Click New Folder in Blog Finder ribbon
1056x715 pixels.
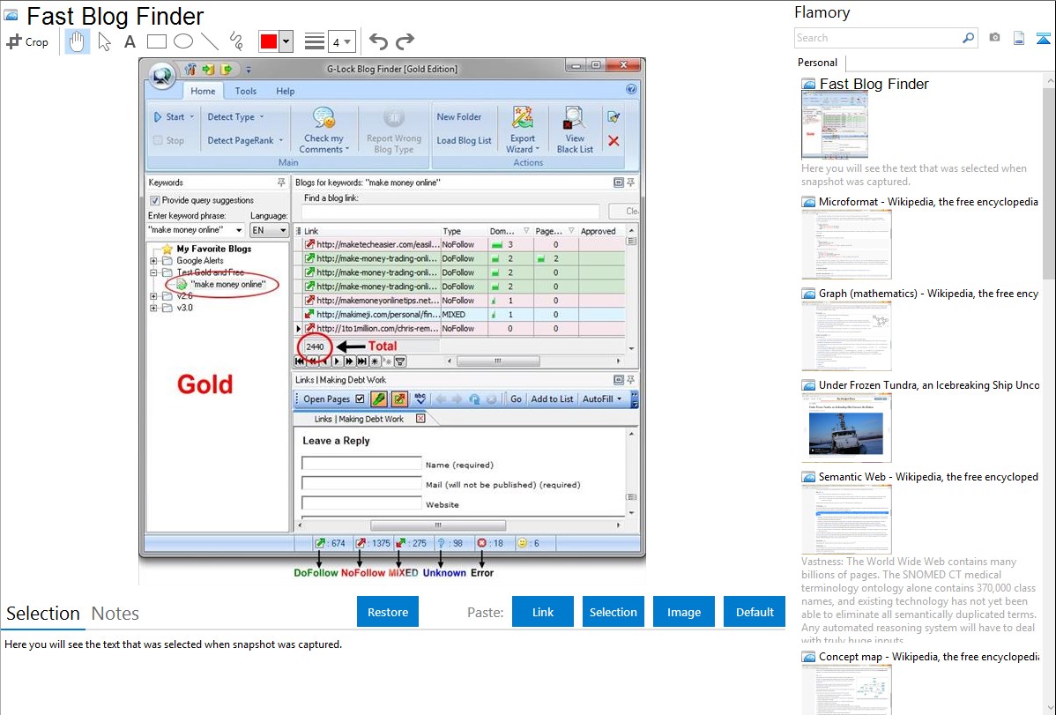pyautogui.click(x=458, y=116)
